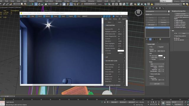189x106 pixels.
Task: Open the Modify panel icon
Action: point(150,8)
